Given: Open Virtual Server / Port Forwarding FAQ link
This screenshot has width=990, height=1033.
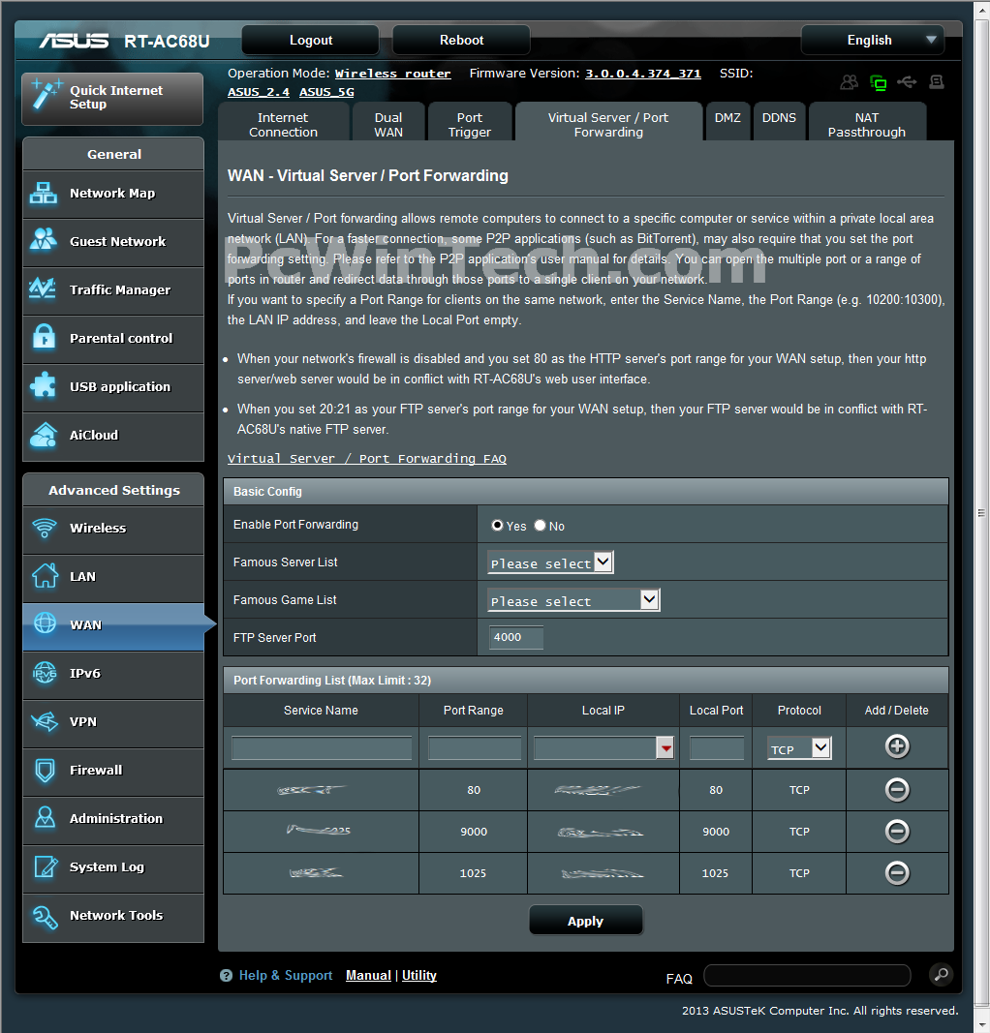Looking at the screenshot, I should point(366,459).
